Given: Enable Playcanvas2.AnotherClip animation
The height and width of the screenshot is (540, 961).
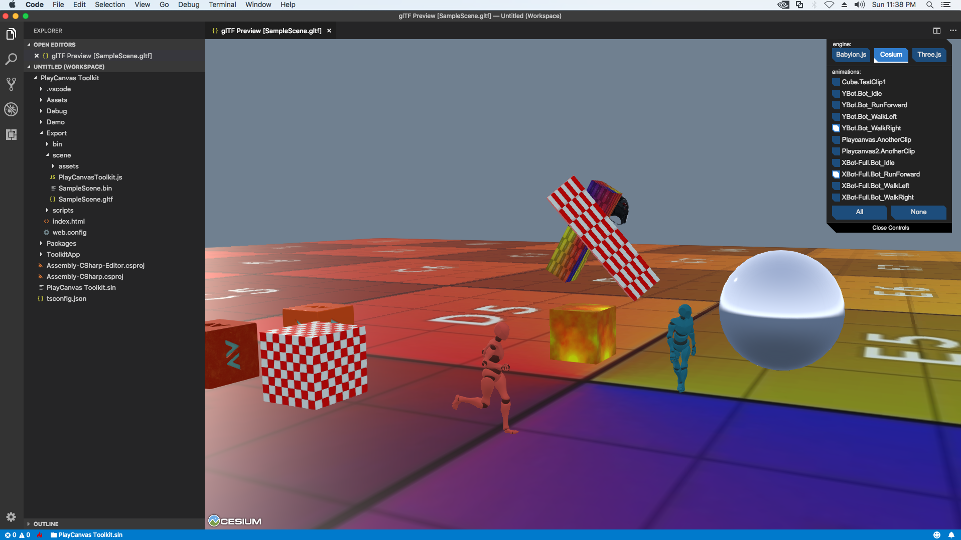Looking at the screenshot, I should (836, 151).
